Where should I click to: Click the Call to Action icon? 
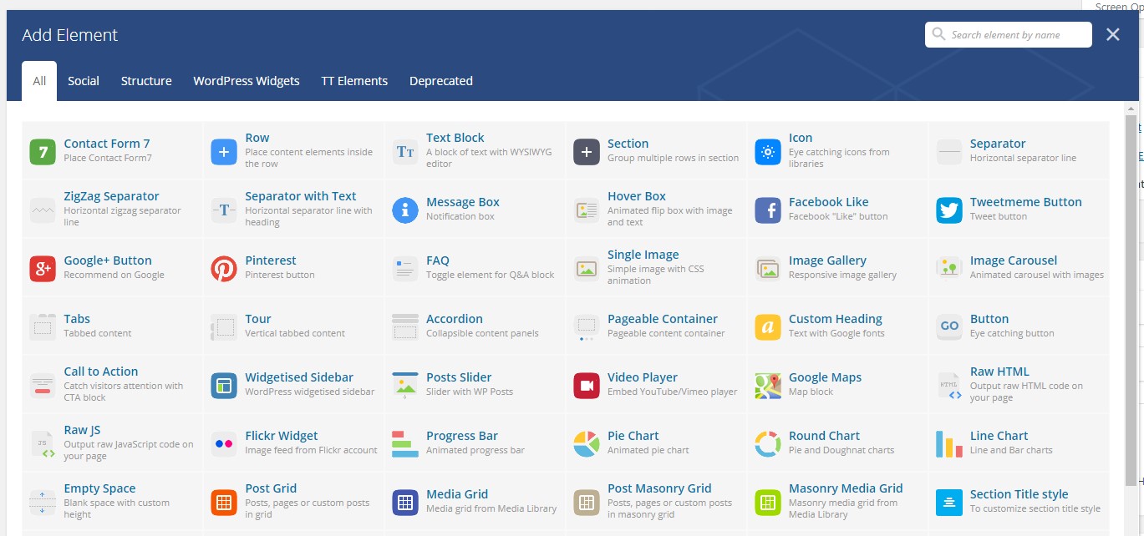tap(43, 386)
